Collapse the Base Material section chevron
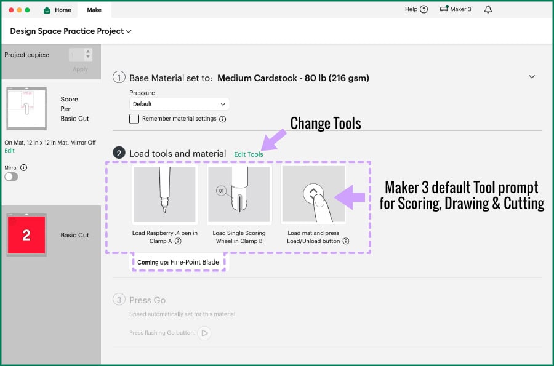Image resolution: width=554 pixels, height=366 pixels. coord(532,77)
